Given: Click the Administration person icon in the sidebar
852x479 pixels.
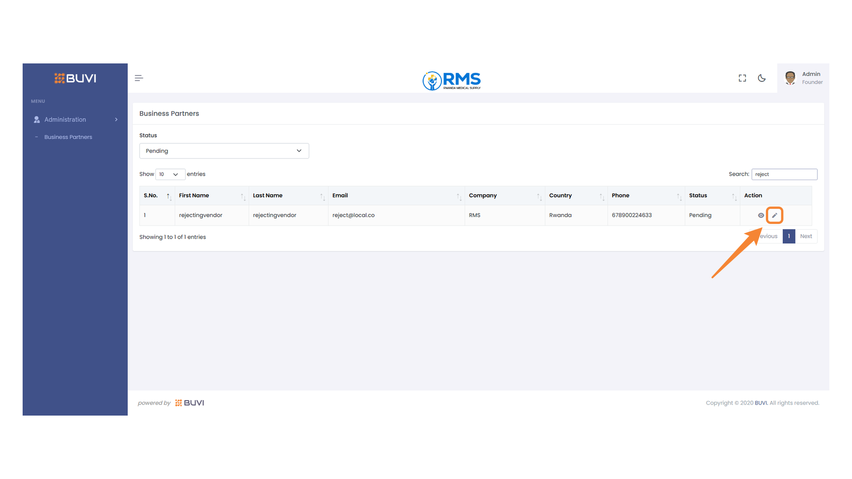Looking at the screenshot, I should [x=36, y=119].
